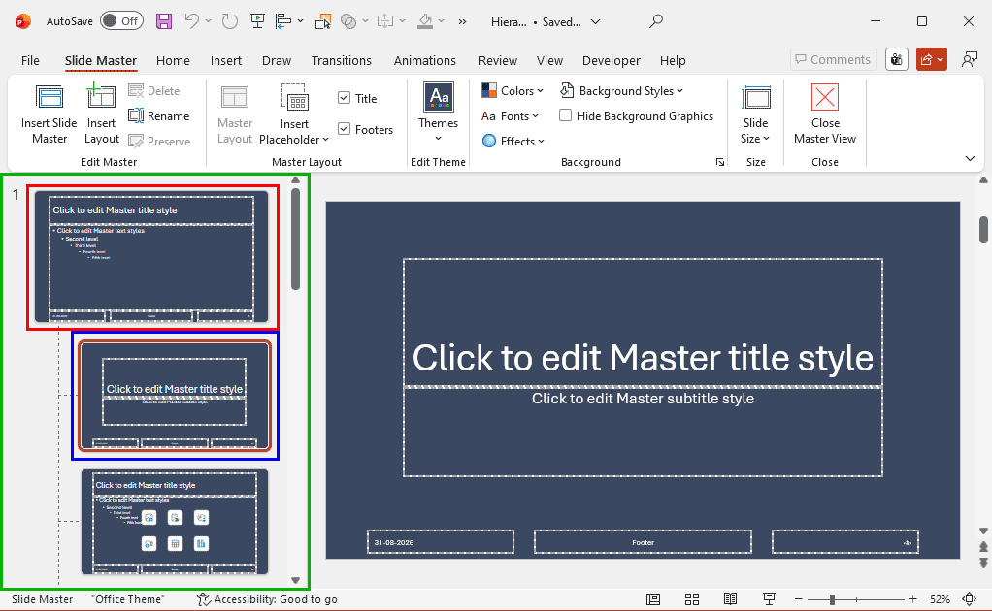Viewport: 992px width, 611px height.
Task: Click thumbnail pane scroll down arrow
Action: coord(295,580)
